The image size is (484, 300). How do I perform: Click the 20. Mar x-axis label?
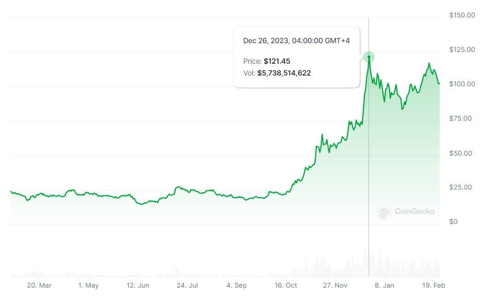pos(39,286)
